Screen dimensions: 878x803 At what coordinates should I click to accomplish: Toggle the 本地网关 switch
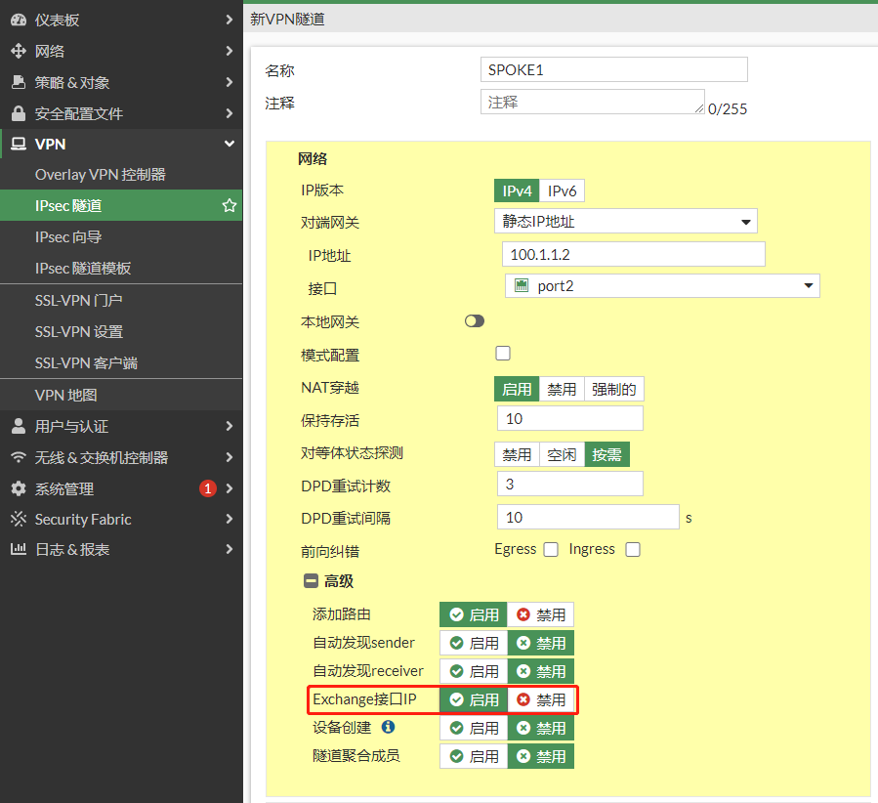click(475, 321)
